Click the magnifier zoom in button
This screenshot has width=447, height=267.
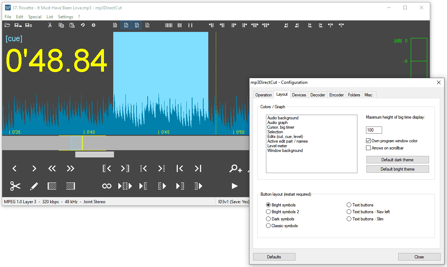[x=236, y=168]
